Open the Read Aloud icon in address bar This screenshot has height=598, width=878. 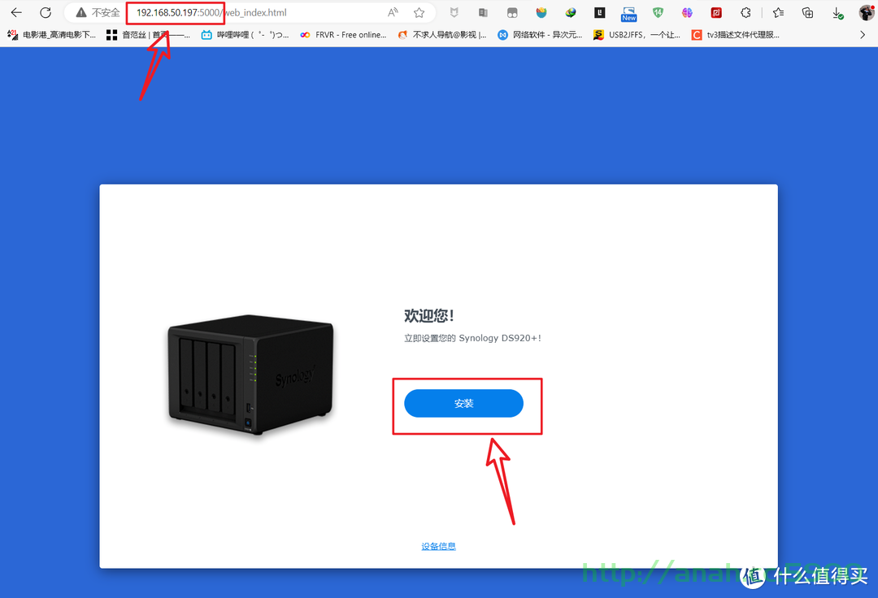point(393,12)
